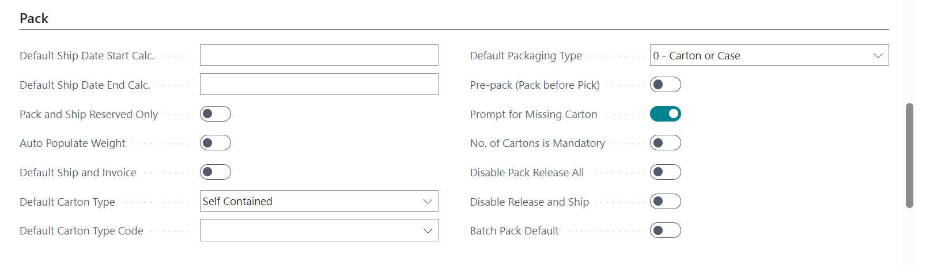Image resolution: width=941 pixels, height=265 pixels.
Task: Enable Auto Populate Weight toggle
Action: pos(215,143)
